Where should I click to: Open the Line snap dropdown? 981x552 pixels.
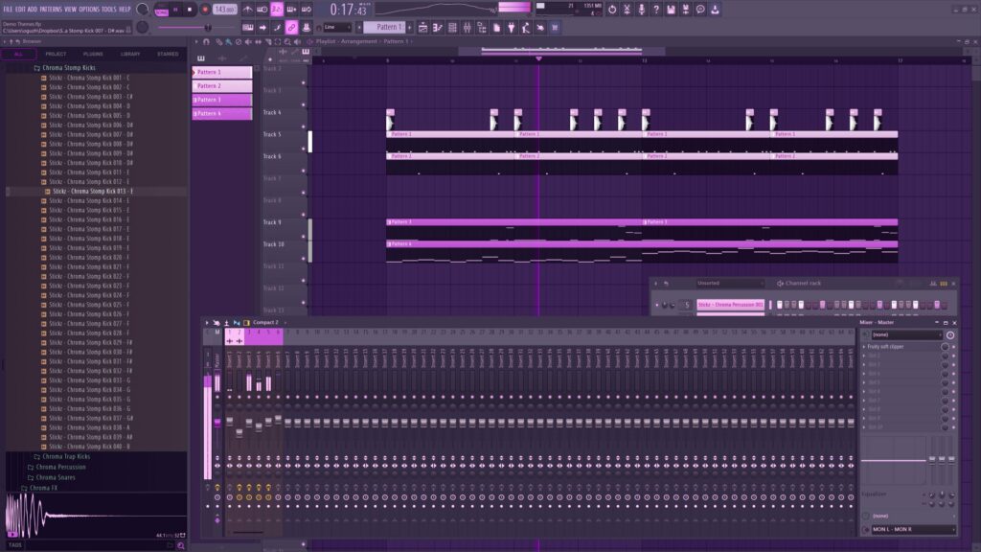(338, 28)
